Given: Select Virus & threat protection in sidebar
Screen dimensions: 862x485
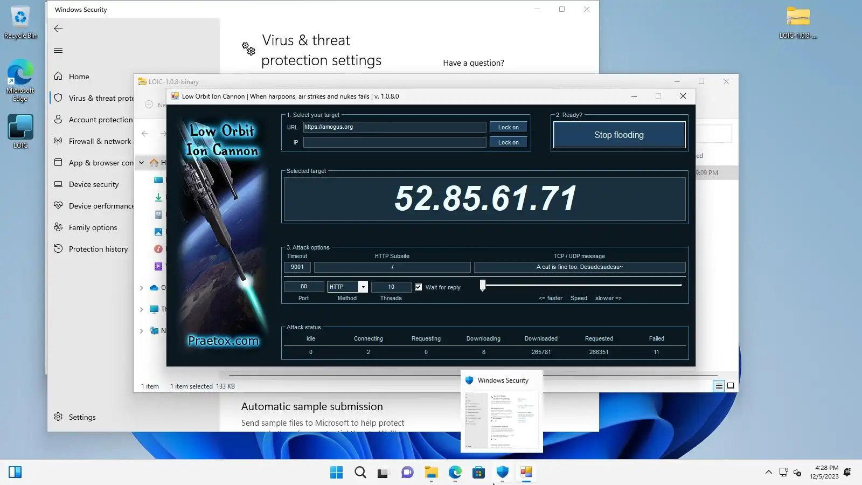Looking at the screenshot, I should pyautogui.click(x=92, y=98).
